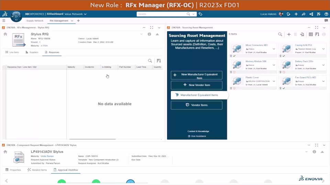This screenshot has height=185, width=330.
Task: Click the tag icon beside search
Action: pyautogui.click(x=200, y=14)
